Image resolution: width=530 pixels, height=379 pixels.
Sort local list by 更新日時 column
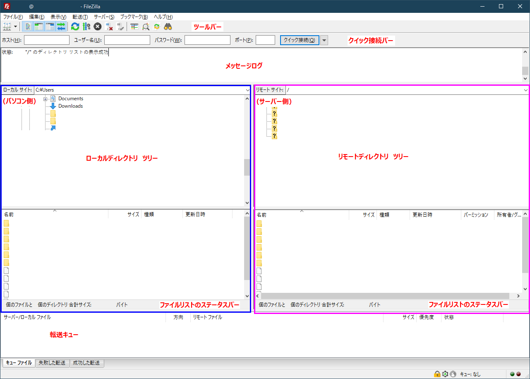tap(207, 215)
